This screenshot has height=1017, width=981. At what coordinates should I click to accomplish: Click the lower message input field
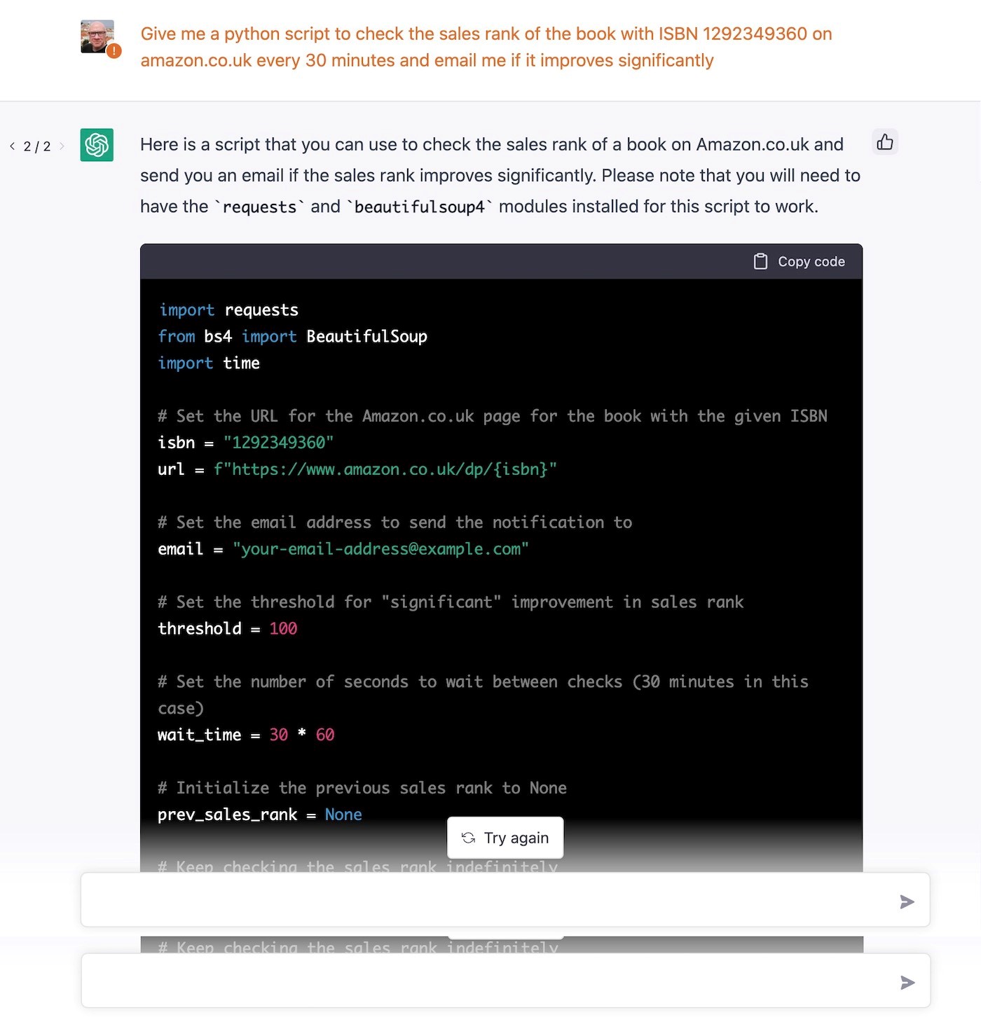click(505, 981)
